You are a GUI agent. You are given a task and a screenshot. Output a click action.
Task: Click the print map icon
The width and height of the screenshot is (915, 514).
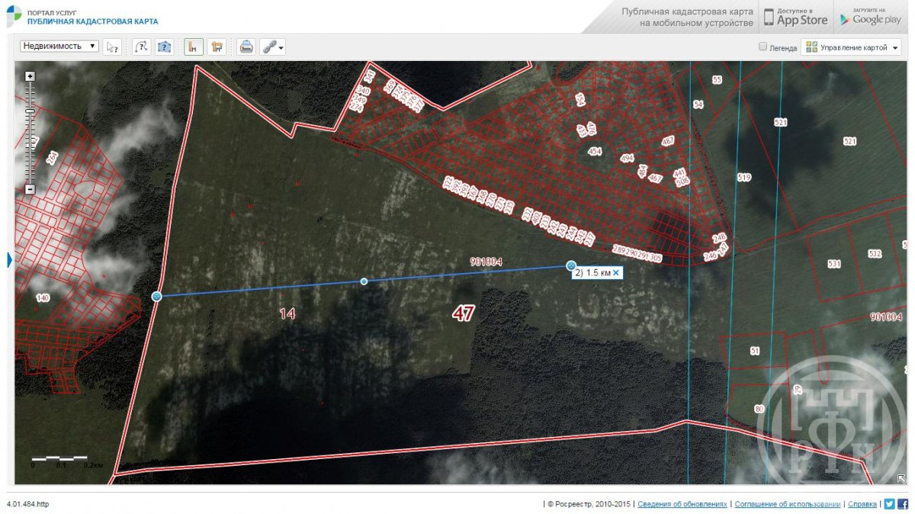point(246,47)
